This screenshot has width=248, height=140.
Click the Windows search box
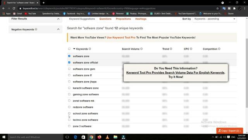coord(35,137)
